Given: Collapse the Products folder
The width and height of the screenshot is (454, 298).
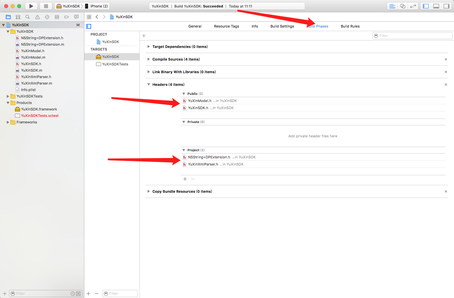Looking at the screenshot, I should pos(8,103).
